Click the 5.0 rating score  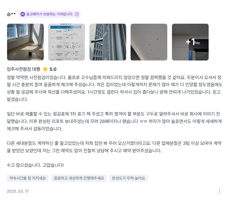pos(53,69)
